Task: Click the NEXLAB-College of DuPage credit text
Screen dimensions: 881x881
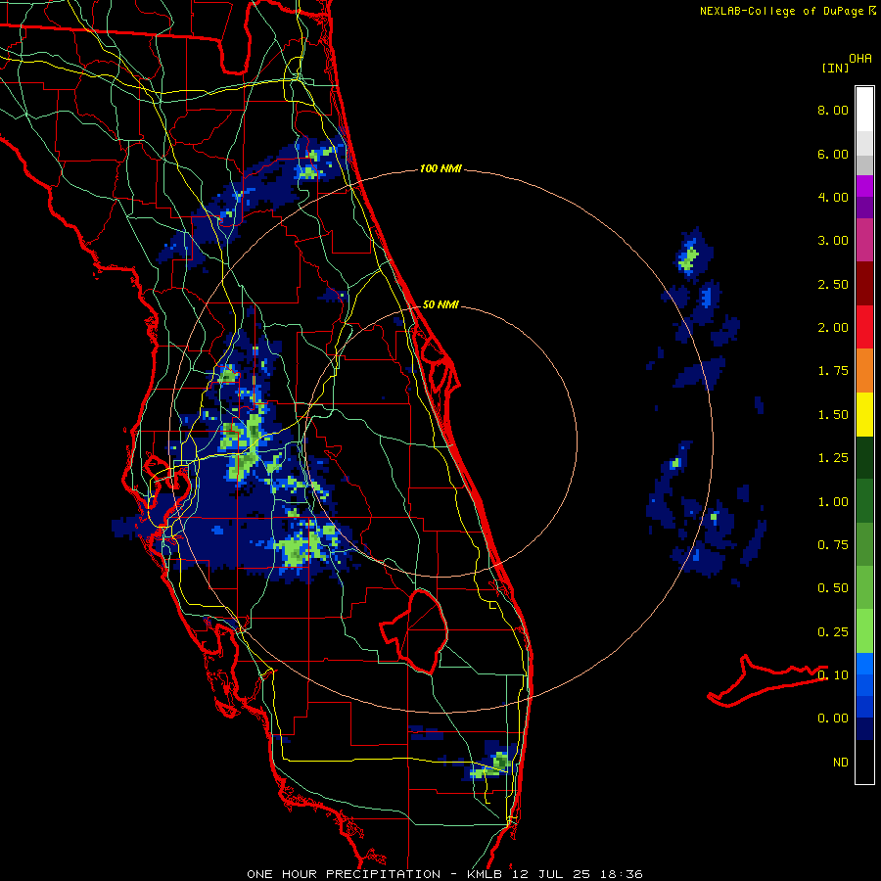Action: coord(782,11)
